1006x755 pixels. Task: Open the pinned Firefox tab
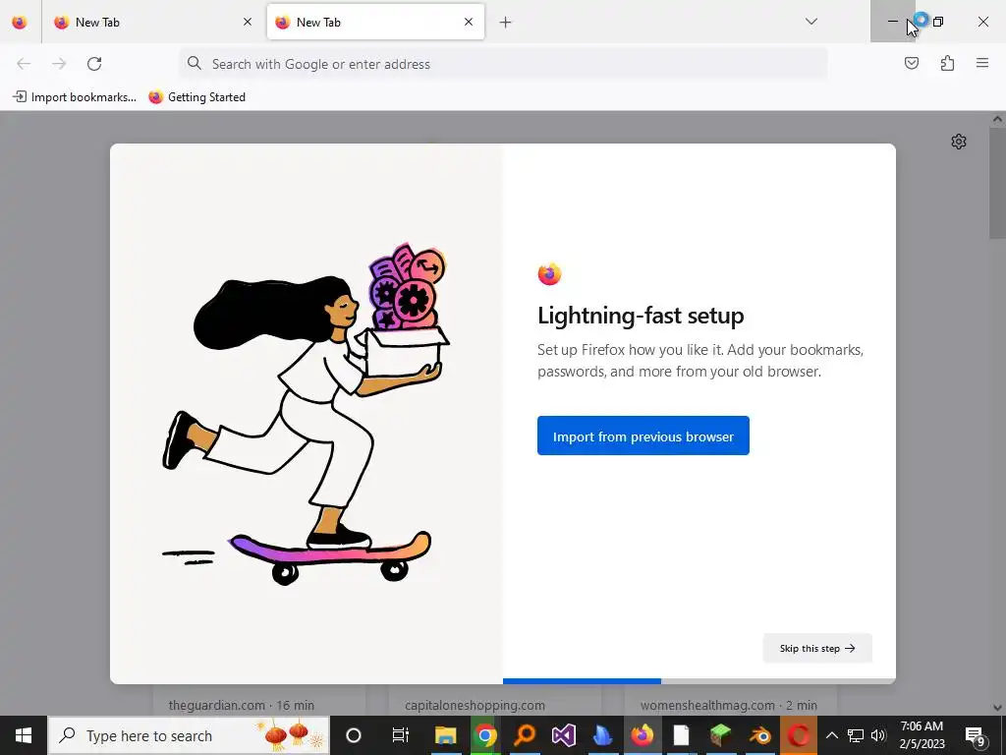coord(20,23)
